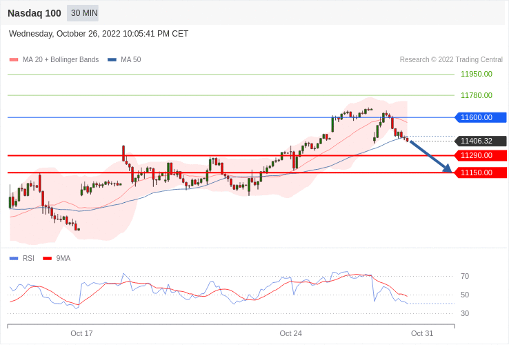
Task: Click the red 11290.00 support price tag
Action: [x=481, y=156]
